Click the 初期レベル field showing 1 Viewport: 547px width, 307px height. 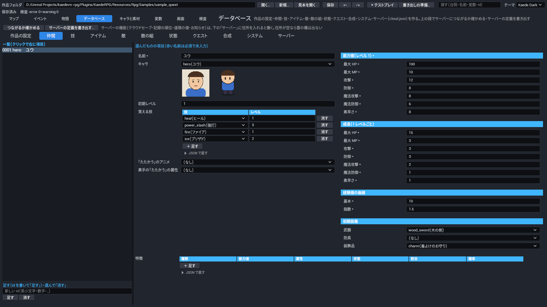pos(258,104)
